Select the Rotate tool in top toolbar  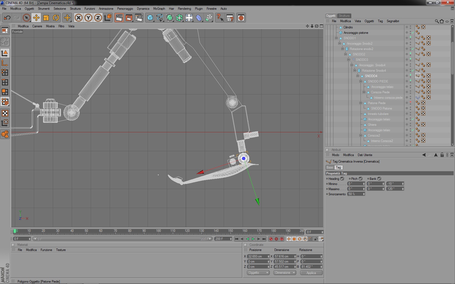56,18
